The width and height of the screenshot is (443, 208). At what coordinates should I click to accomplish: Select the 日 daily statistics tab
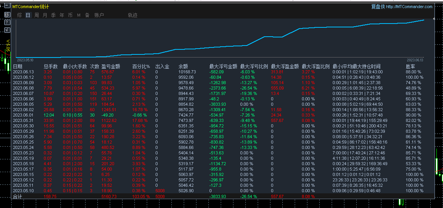pos(28,15)
